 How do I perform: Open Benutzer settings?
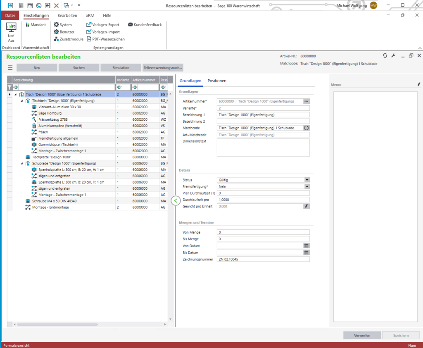[x=64, y=32]
